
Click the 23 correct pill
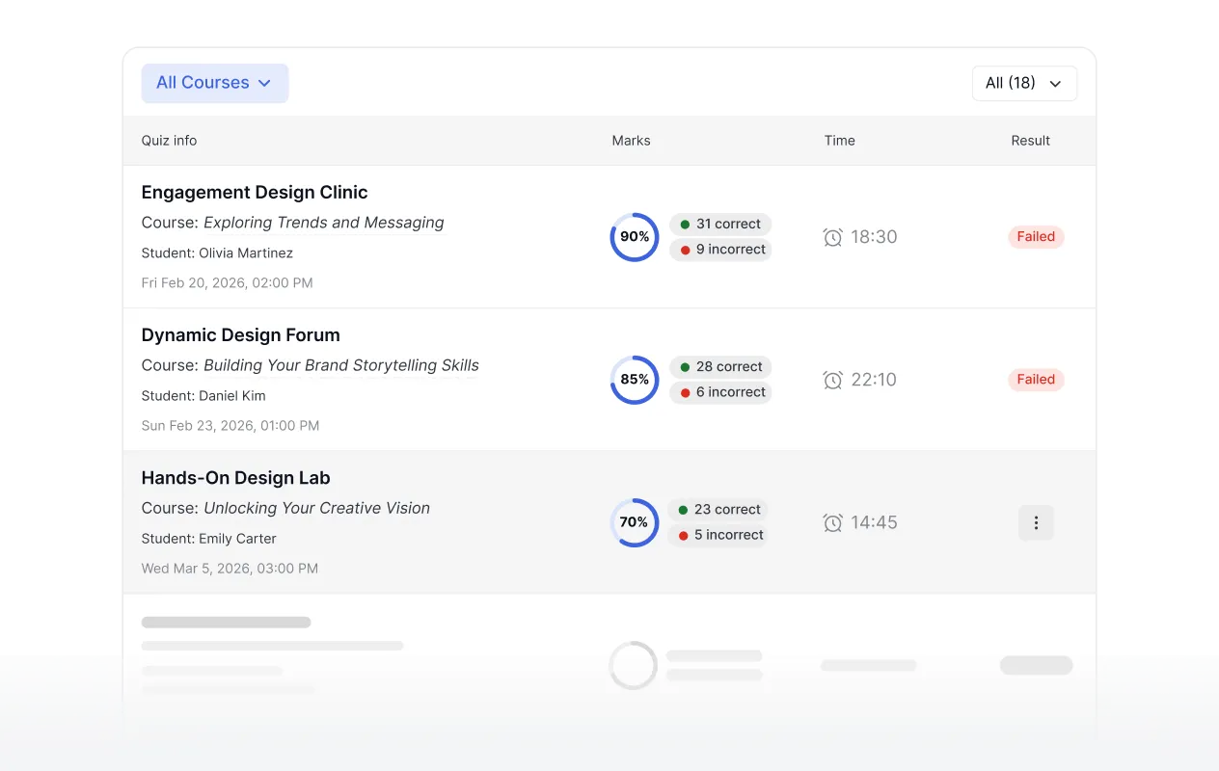click(718, 509)
